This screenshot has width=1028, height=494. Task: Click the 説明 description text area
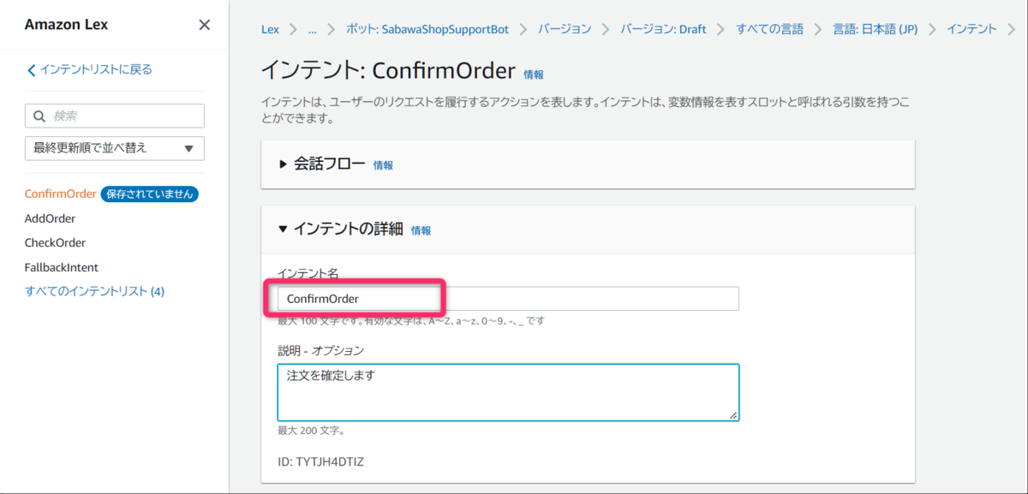(508, 392)
